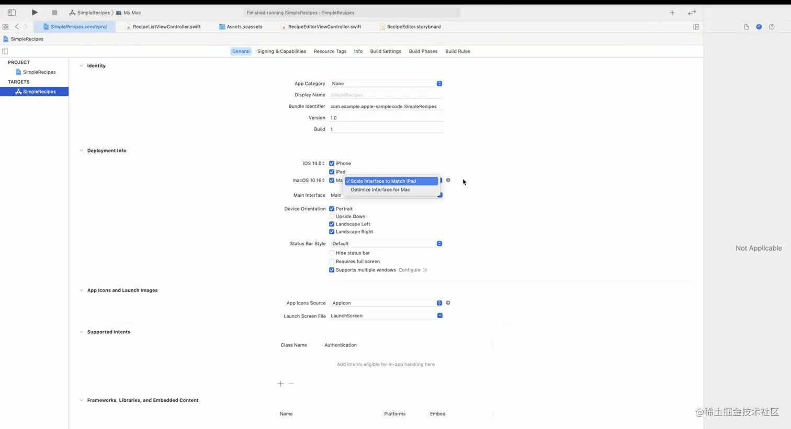Viewport: 791px width, 429px height.
Task: Open RecipeEditorViewController.swift tab
Action: click(321, 27)
